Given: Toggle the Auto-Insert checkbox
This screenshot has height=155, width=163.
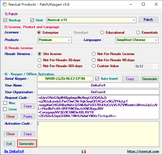Looking at the screenshot, I should point(97,79).
